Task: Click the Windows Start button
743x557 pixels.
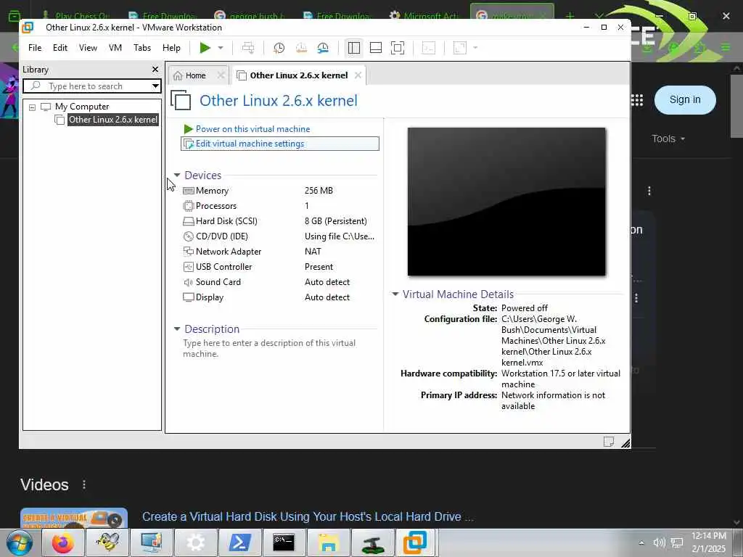Action: pyautogui.click(x=20, y=542)
